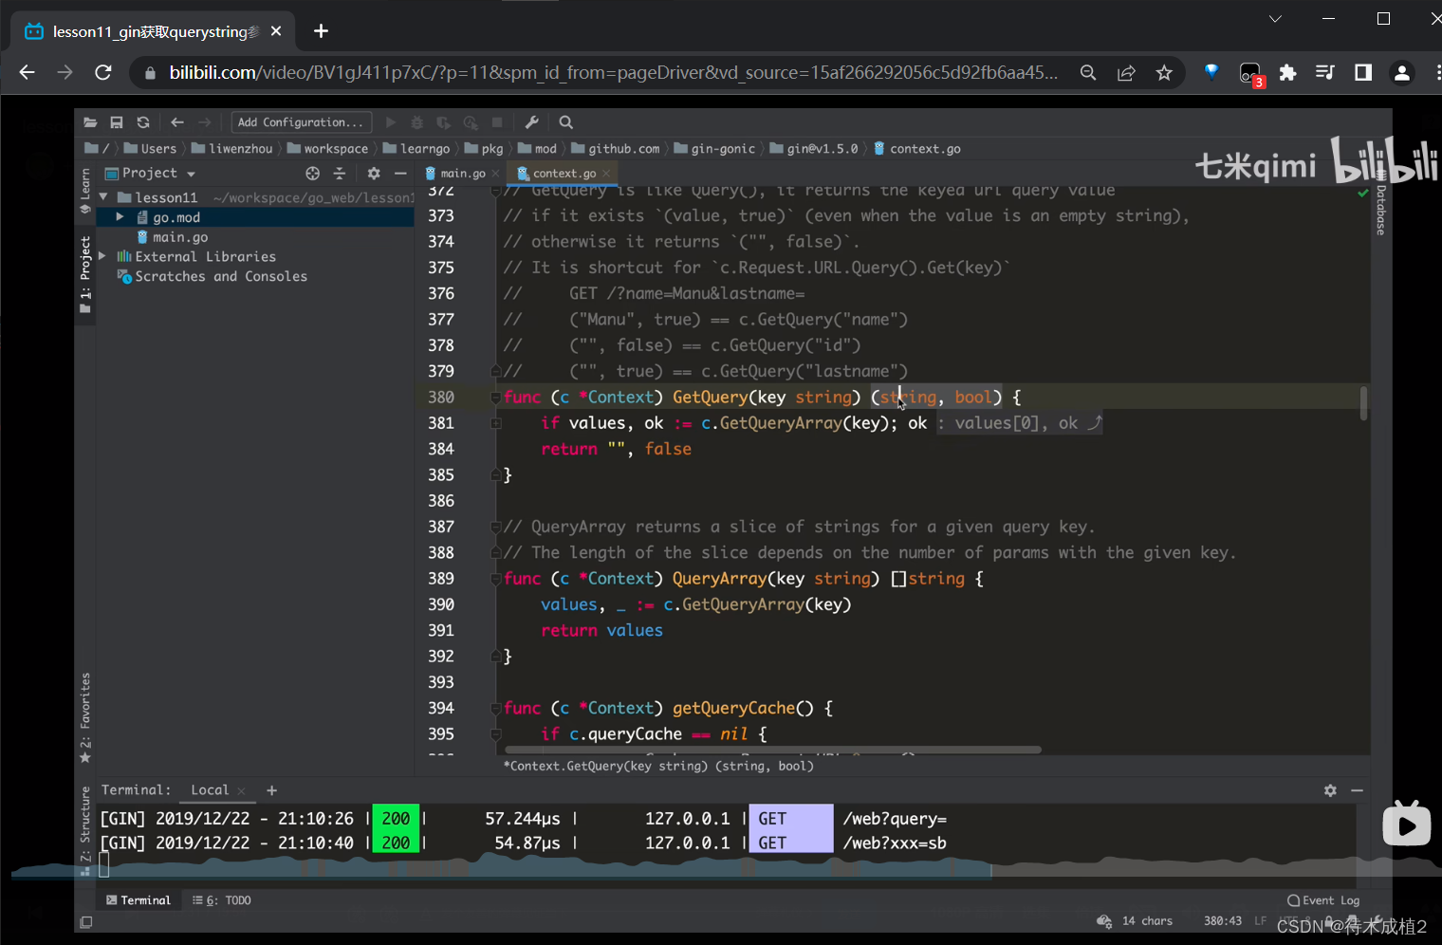Collapse the lesson11 project folder
This screenshot has width=1442, height=945.
(x=103, y=197)
